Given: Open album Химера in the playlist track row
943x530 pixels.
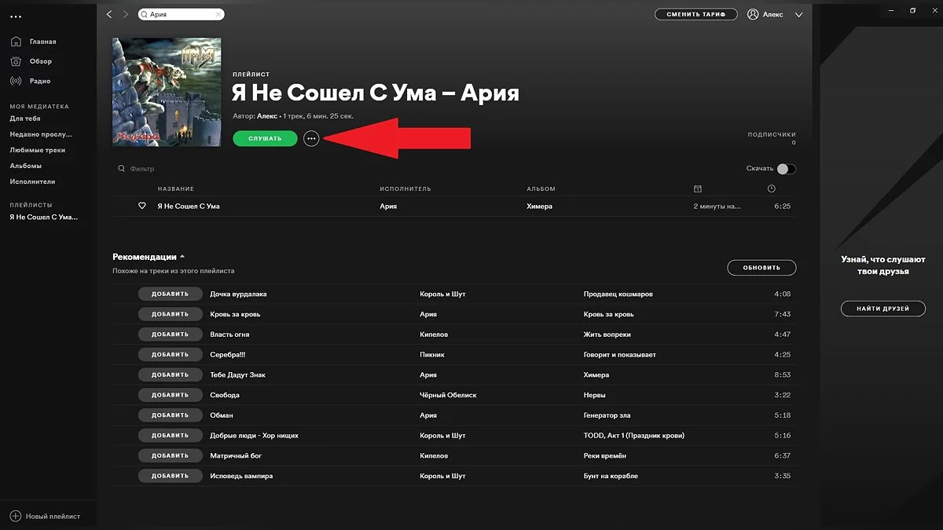Looking at the screenshot, I should (x=540, y=206).
